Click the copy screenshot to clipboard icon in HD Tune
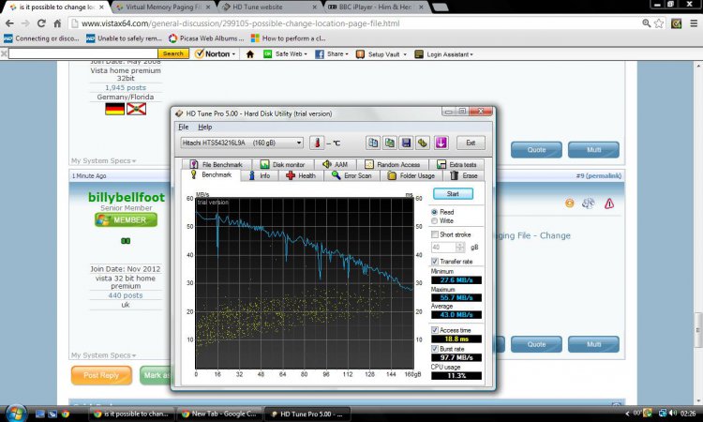Image resolution: width=703 pixels, height=422 pixels. 390,143
